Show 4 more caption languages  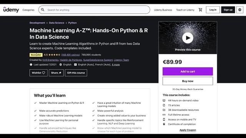click(116, 64)
